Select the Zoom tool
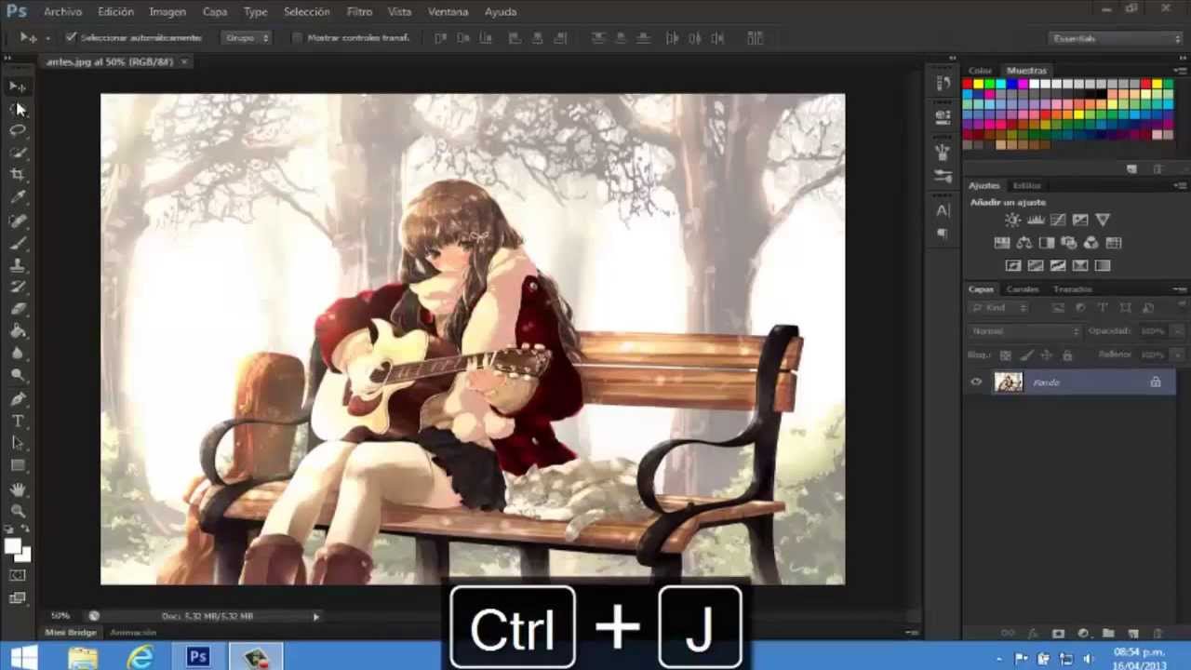Image resolution: width=1191 pixels, height=670 pixels. tap(18, 511)
